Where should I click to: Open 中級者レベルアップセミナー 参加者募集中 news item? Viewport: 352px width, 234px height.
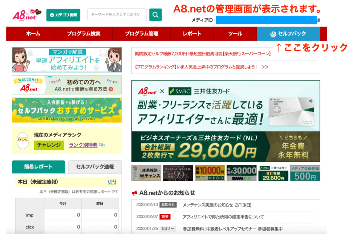pos(233,229)
